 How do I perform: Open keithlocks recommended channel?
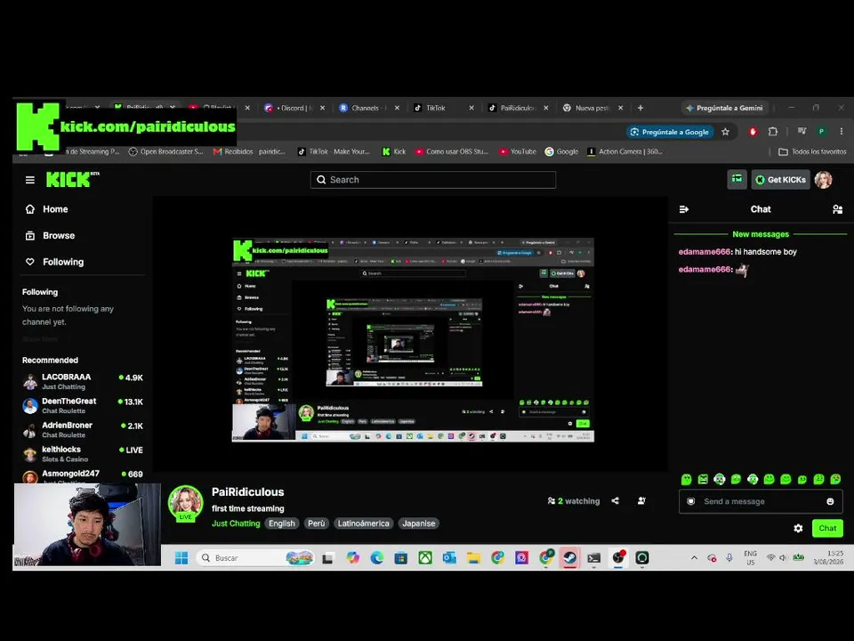83,453
